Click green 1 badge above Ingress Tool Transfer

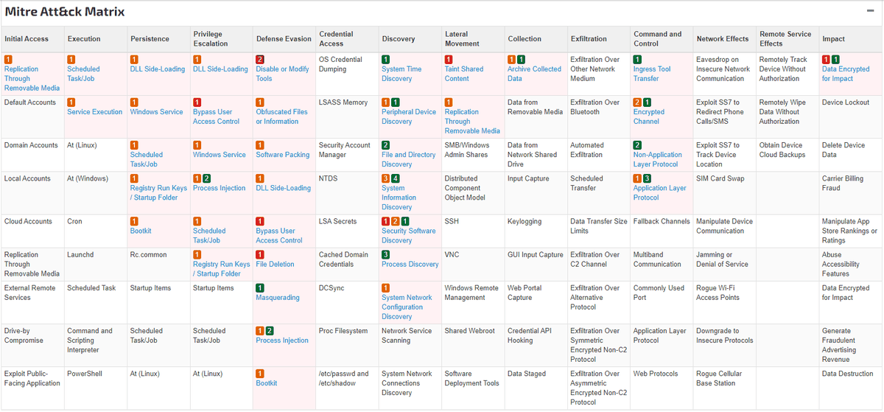[637, 59]
